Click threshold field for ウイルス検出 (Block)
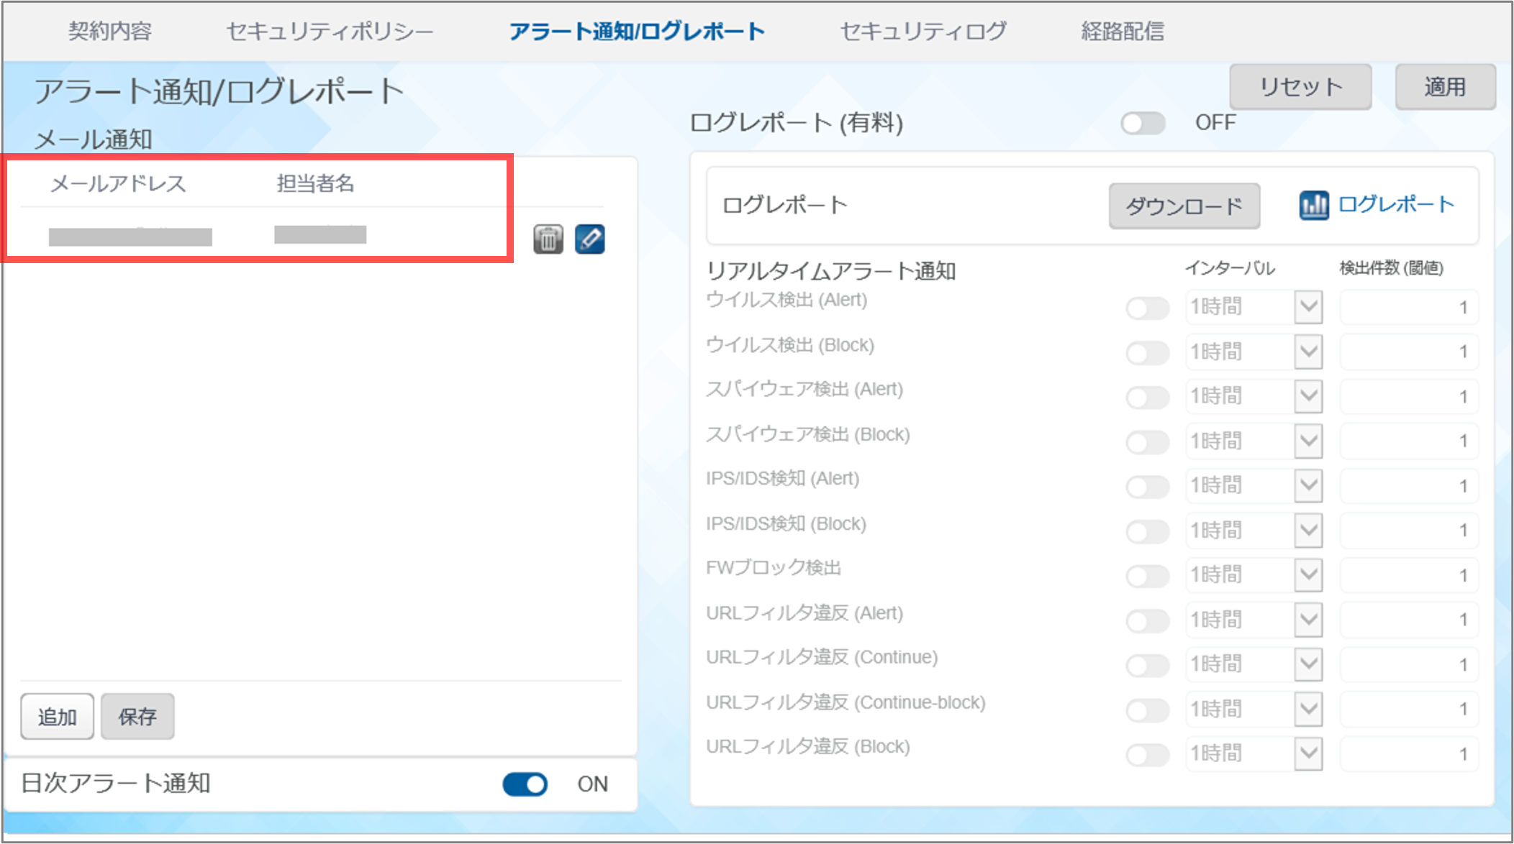The height and width of the screenshot is (844, 1514). click(x=1408, y=352)
